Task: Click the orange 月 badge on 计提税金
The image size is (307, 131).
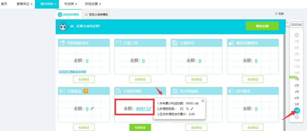Action: click(x=86, y=91)
